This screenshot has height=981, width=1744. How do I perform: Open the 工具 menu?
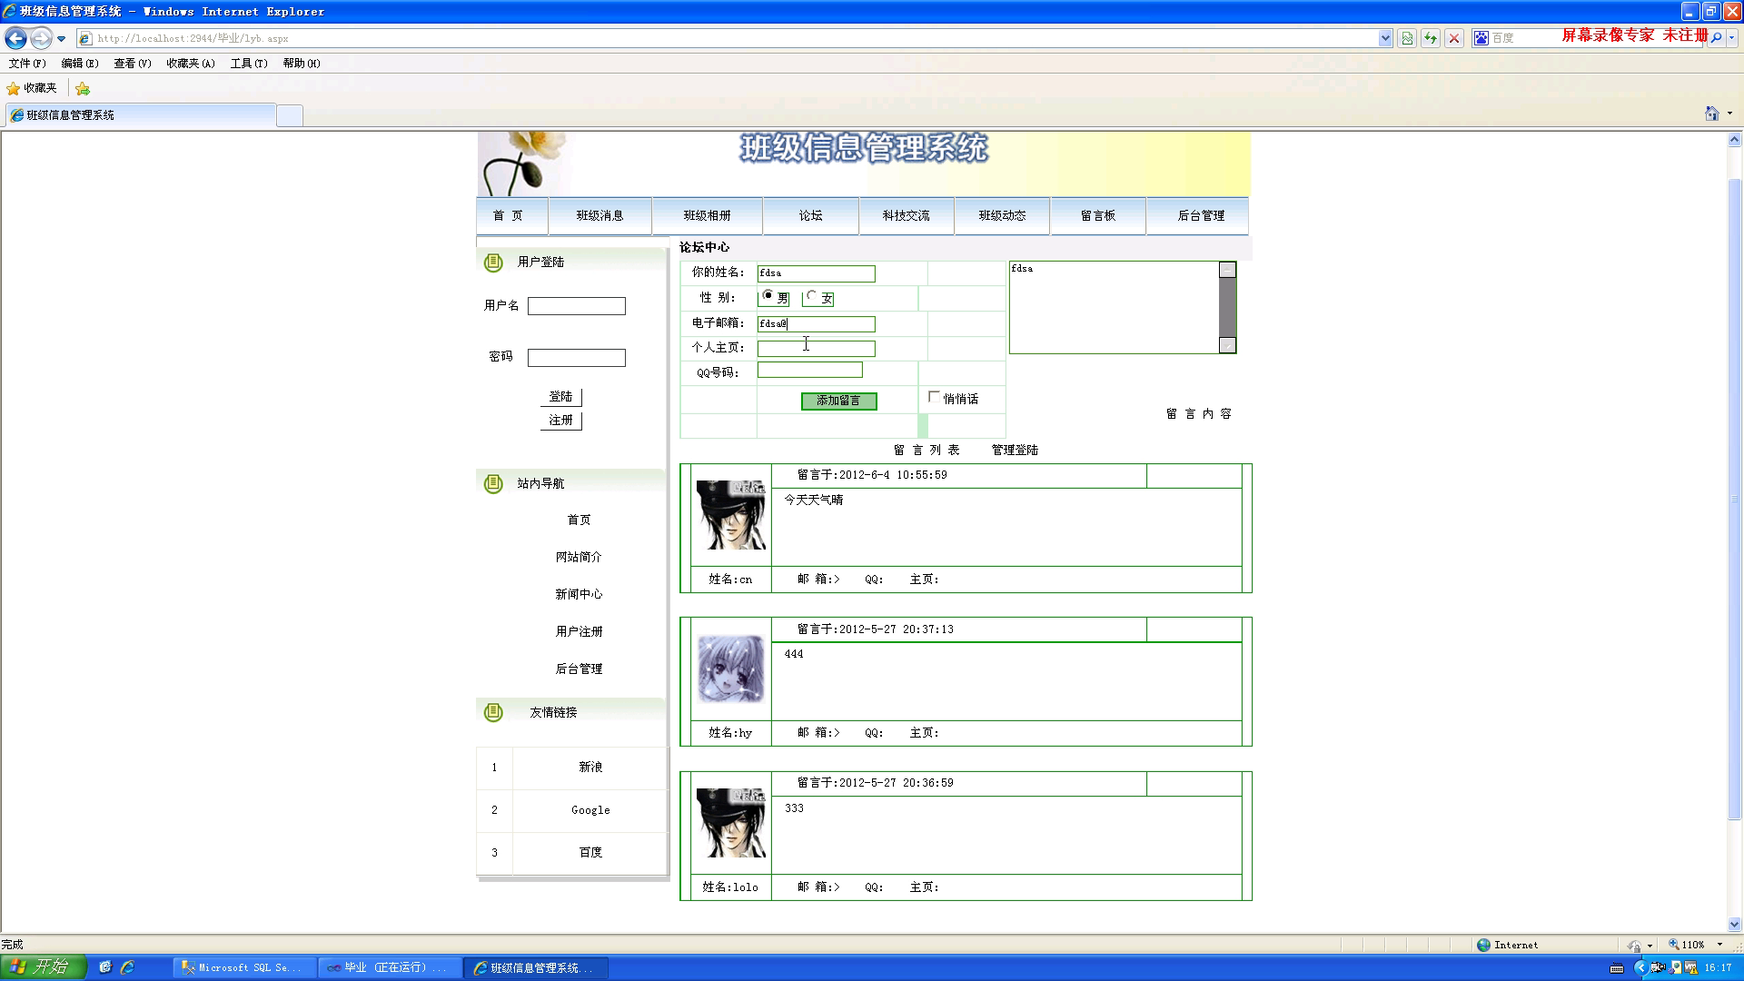coord(249,64)
